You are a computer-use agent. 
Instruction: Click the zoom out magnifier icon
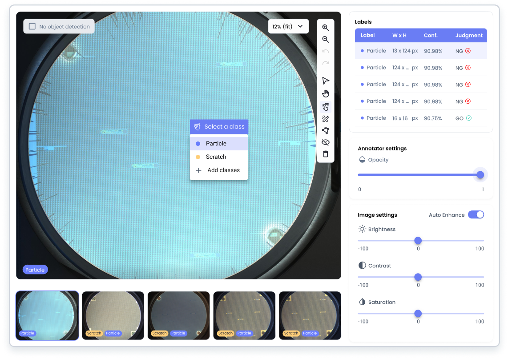326,40
